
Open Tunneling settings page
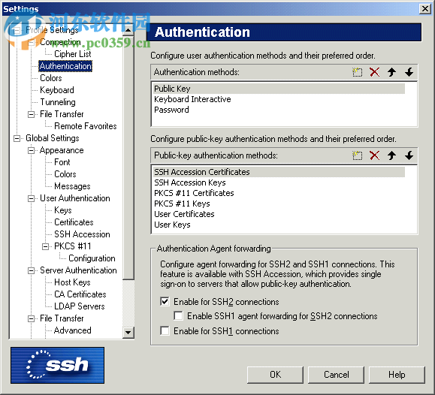click(58, 102)
